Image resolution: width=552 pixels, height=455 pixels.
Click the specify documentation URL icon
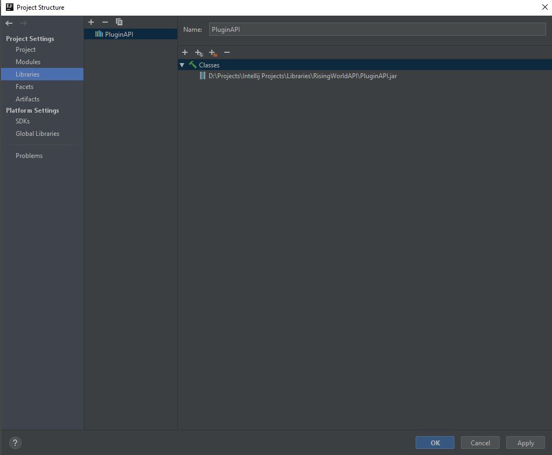click(199, 52)
